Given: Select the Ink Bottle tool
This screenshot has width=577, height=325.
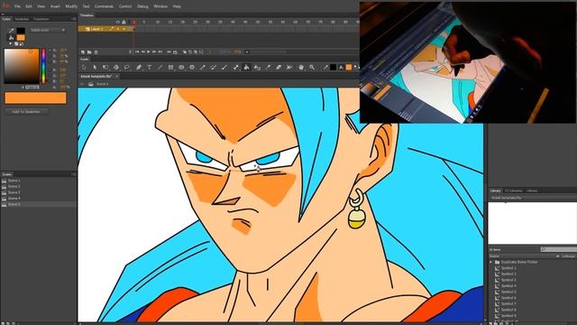Looking at the screenshot, I should [x=257, y=68].
